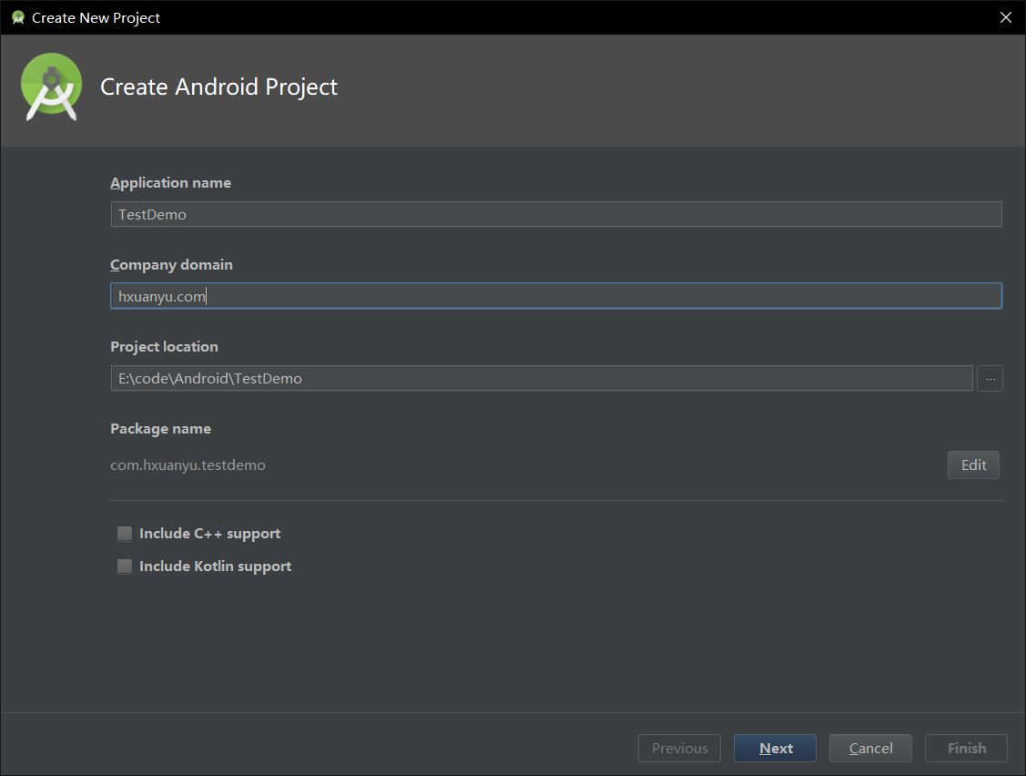
Task: Focus the Company domain input field
Action: [x=555, y=296]
